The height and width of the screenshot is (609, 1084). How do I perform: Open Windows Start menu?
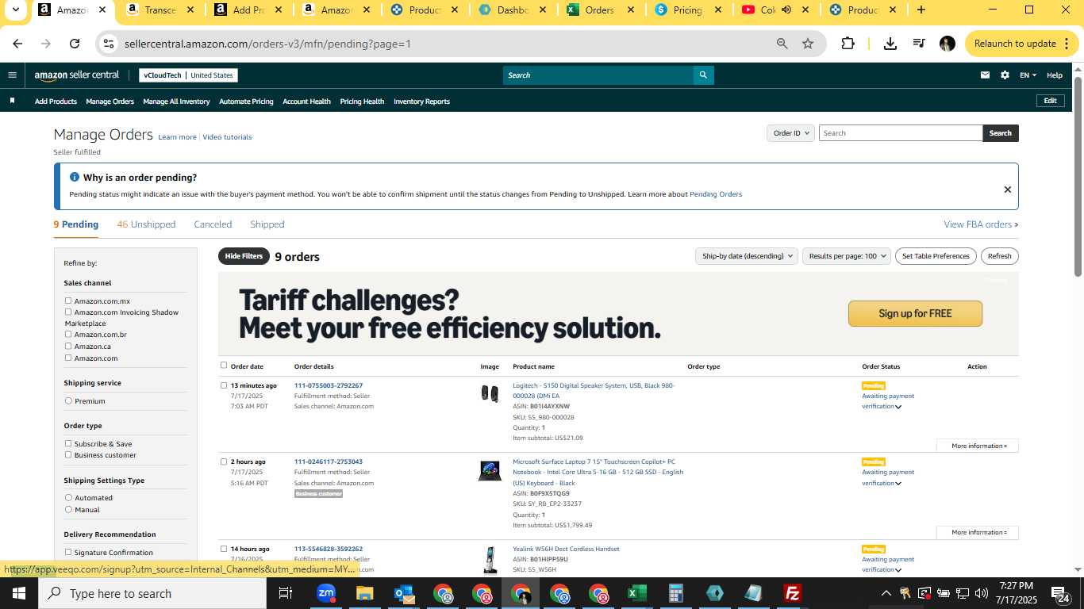coord(19,593)
